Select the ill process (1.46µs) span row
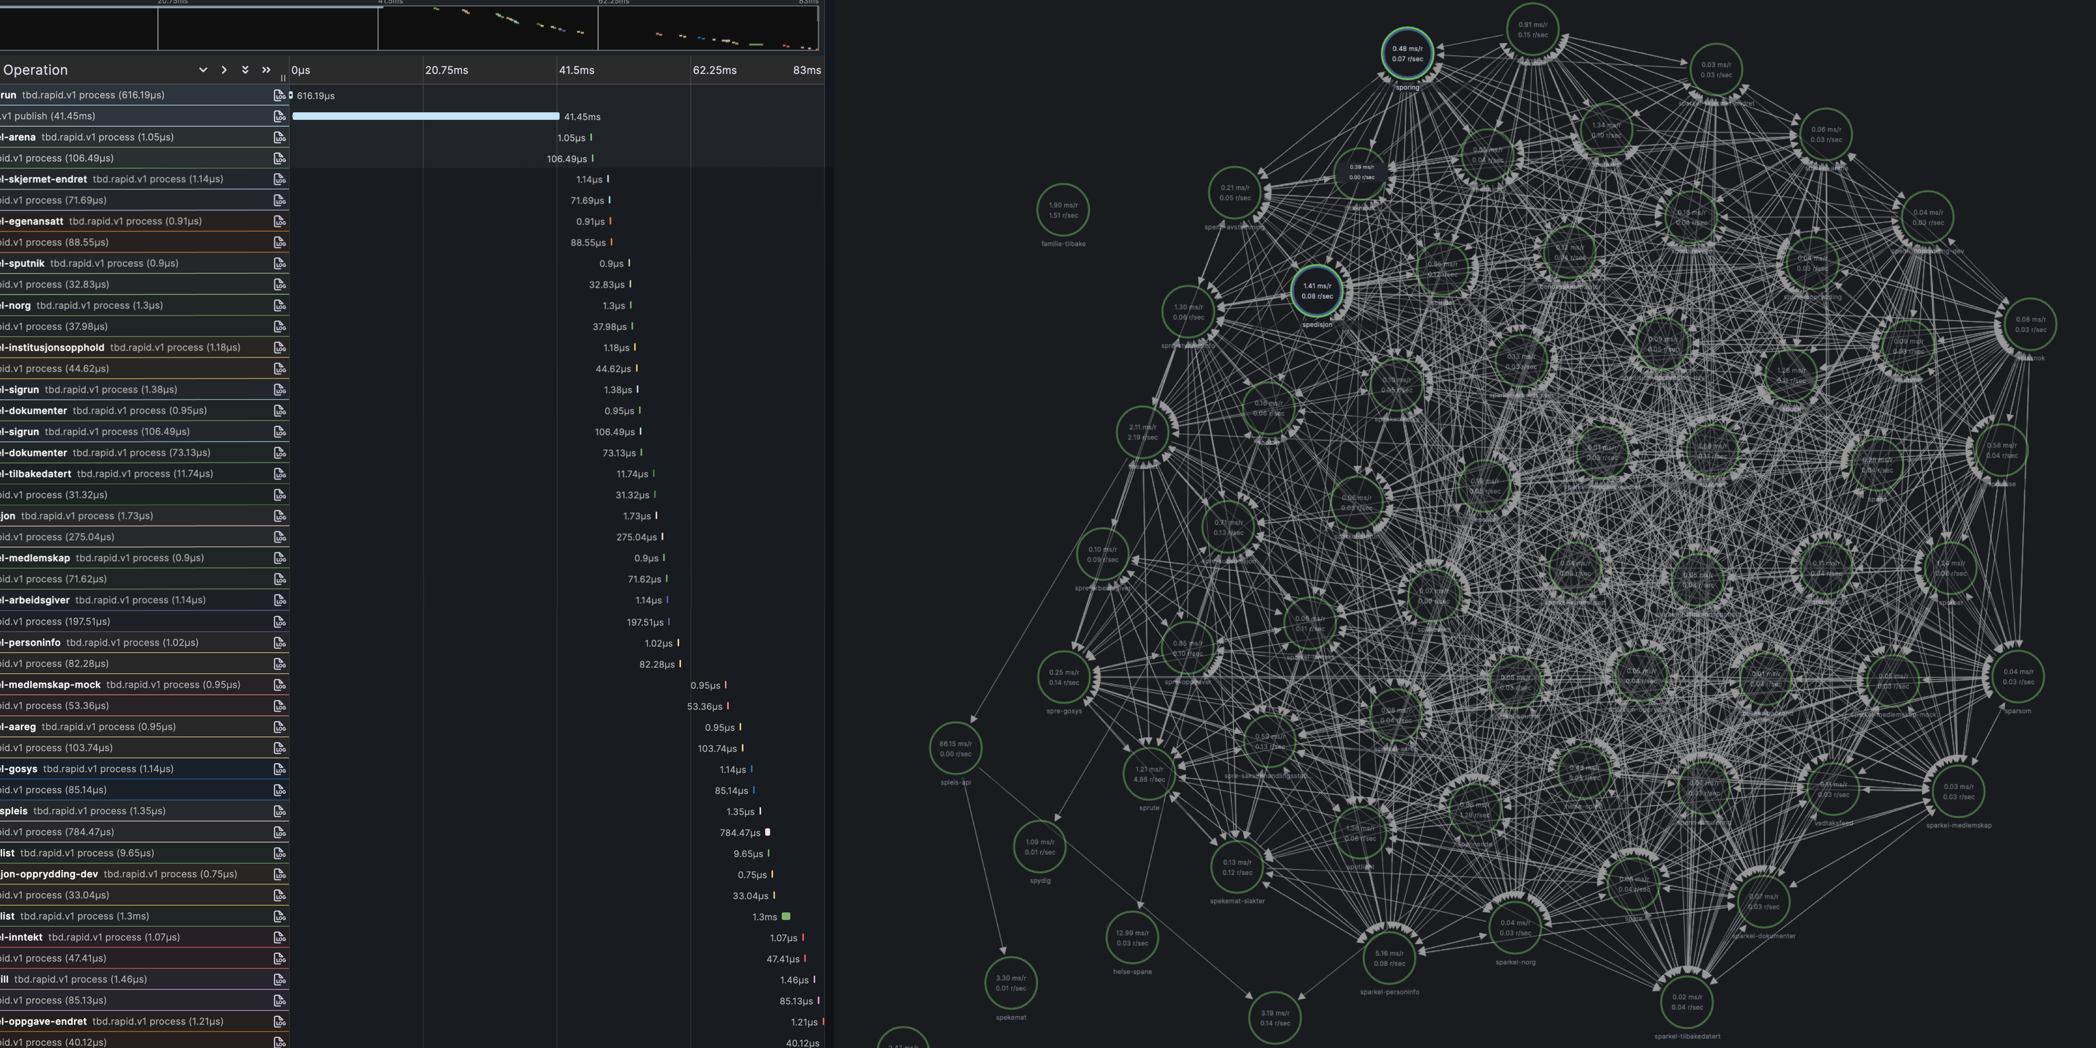The image size is (2096, 1048). 144,980
